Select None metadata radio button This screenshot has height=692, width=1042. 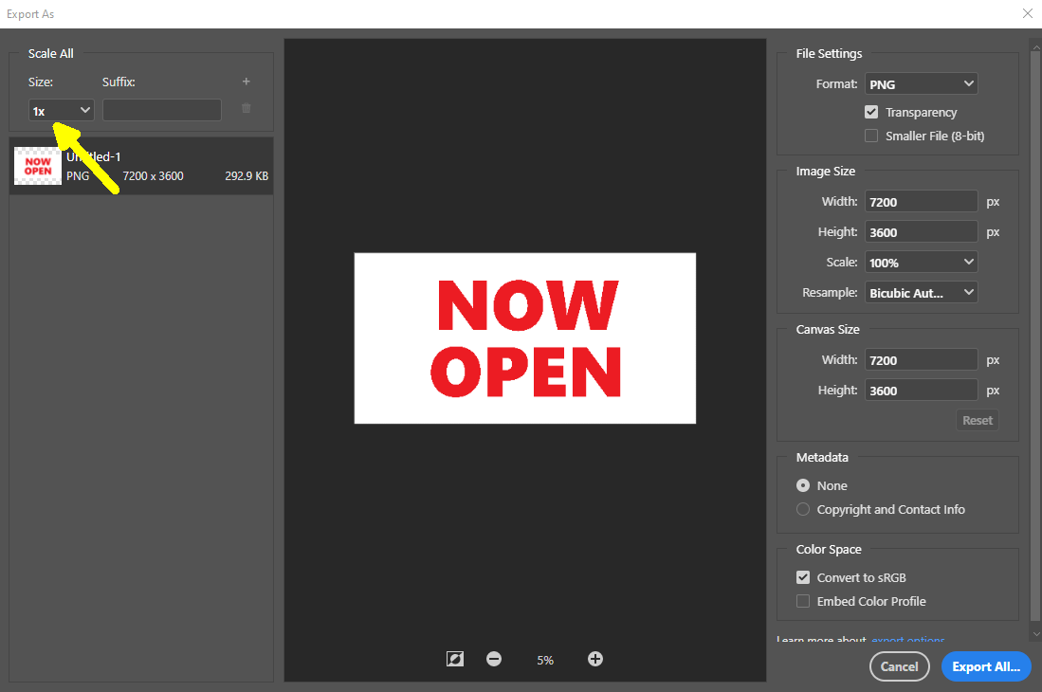(x=803, y=485)
